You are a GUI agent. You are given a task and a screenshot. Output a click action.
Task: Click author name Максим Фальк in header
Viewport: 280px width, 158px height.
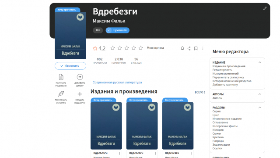click(x=109, y=21)
